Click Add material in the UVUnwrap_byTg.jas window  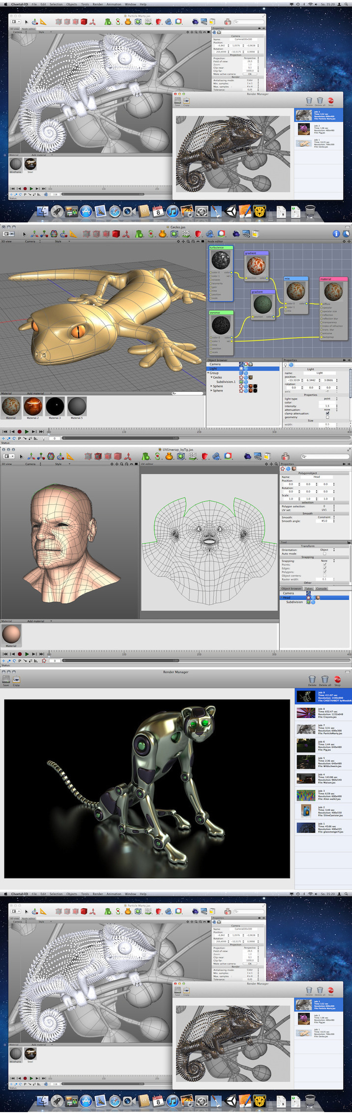click(35, 621)
